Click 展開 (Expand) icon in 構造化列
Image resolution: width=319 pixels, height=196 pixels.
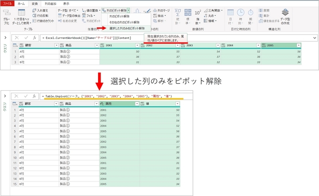pos(261,10)
